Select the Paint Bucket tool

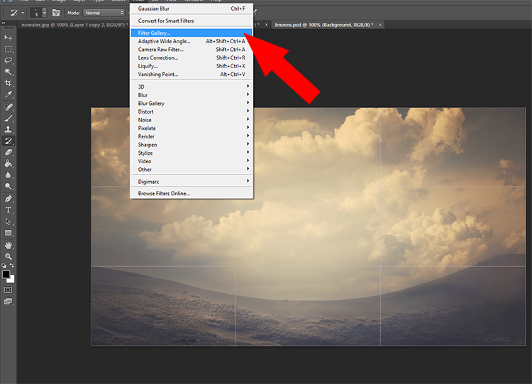[8, 164]
